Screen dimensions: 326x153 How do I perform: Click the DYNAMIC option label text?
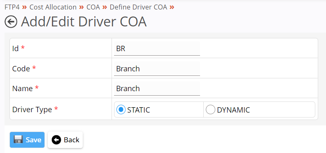point(233,110)
